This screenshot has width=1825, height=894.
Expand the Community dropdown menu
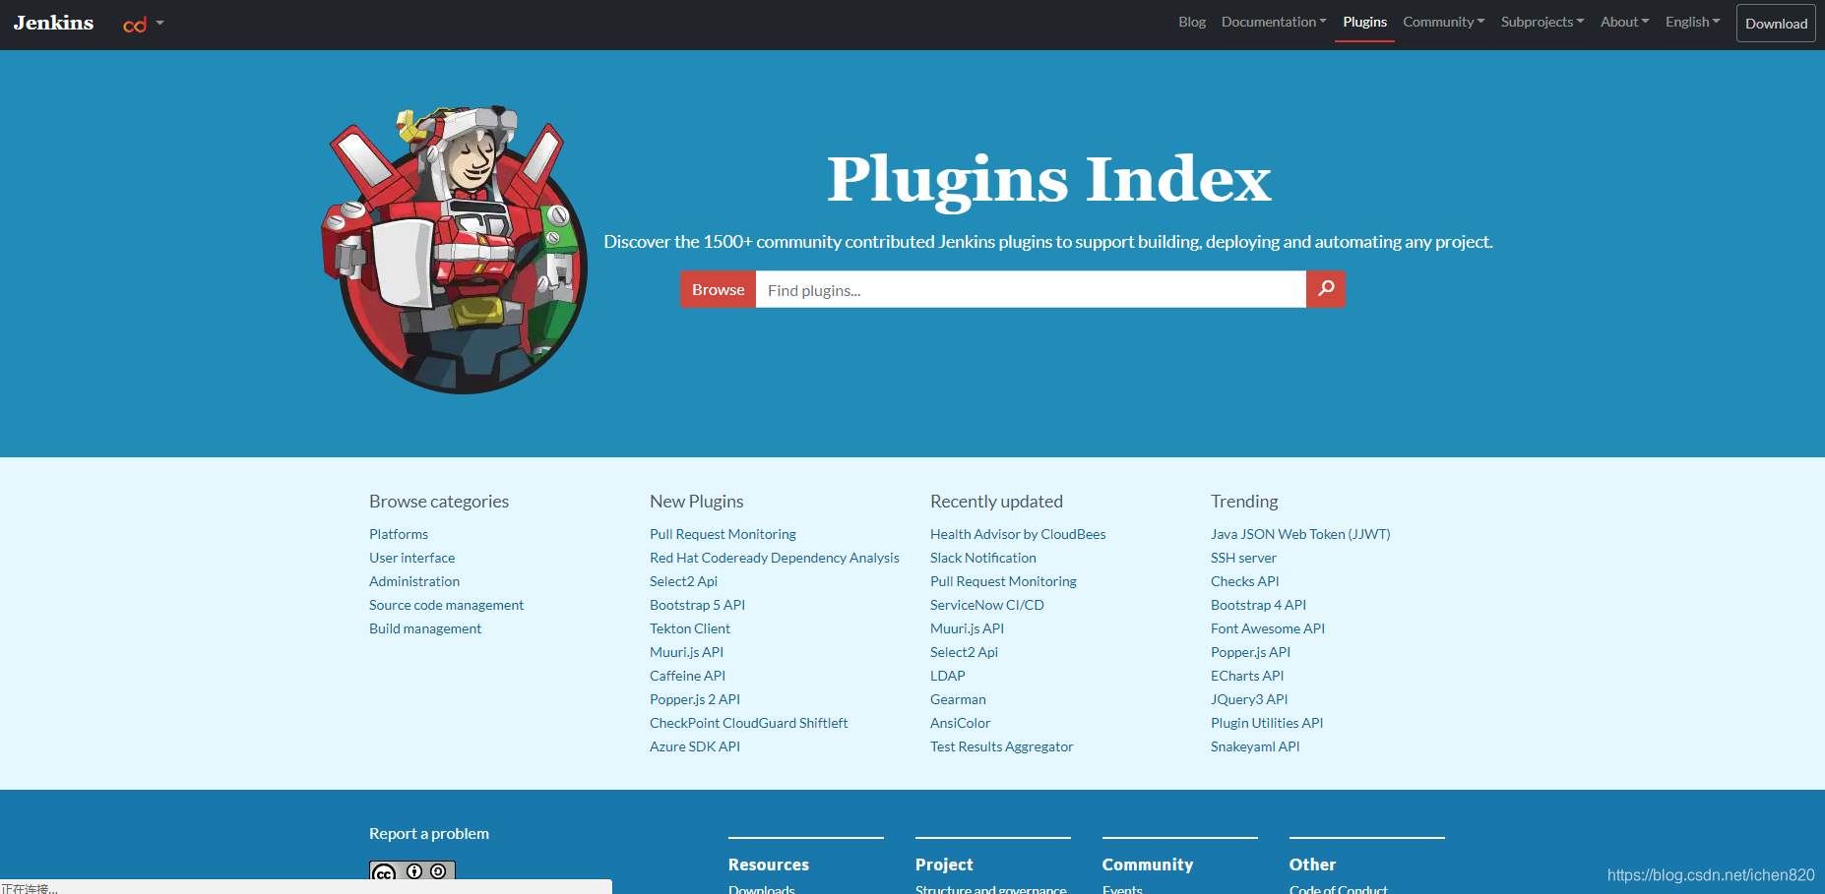[x=1444, y=22]
